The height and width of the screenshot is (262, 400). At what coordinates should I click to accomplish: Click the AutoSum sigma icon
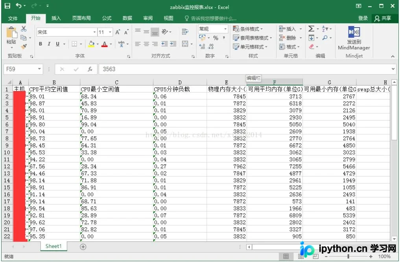click(x=311, y=29)
